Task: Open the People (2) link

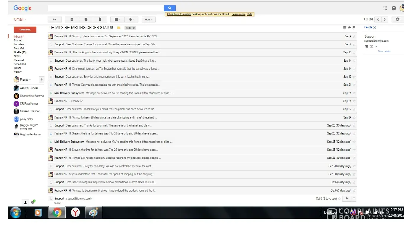Action: pyautogui.click(x=370, y=27)
